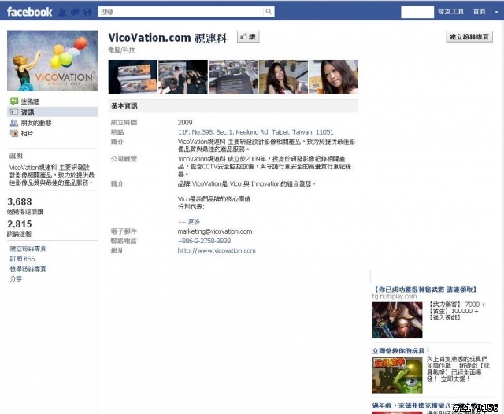
Task: Click the search magnifier button
Action: 269,12
